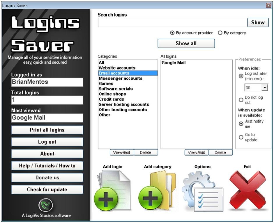The width and height of the screenshot is (274, 223).
Task: Select the Email accounts category
Action: [128, 73]
